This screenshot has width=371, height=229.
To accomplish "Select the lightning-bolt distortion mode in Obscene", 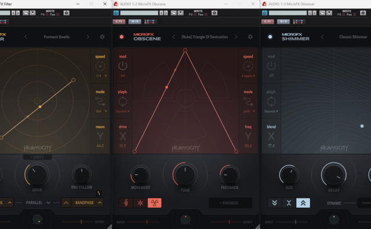I will click(126, 203).
